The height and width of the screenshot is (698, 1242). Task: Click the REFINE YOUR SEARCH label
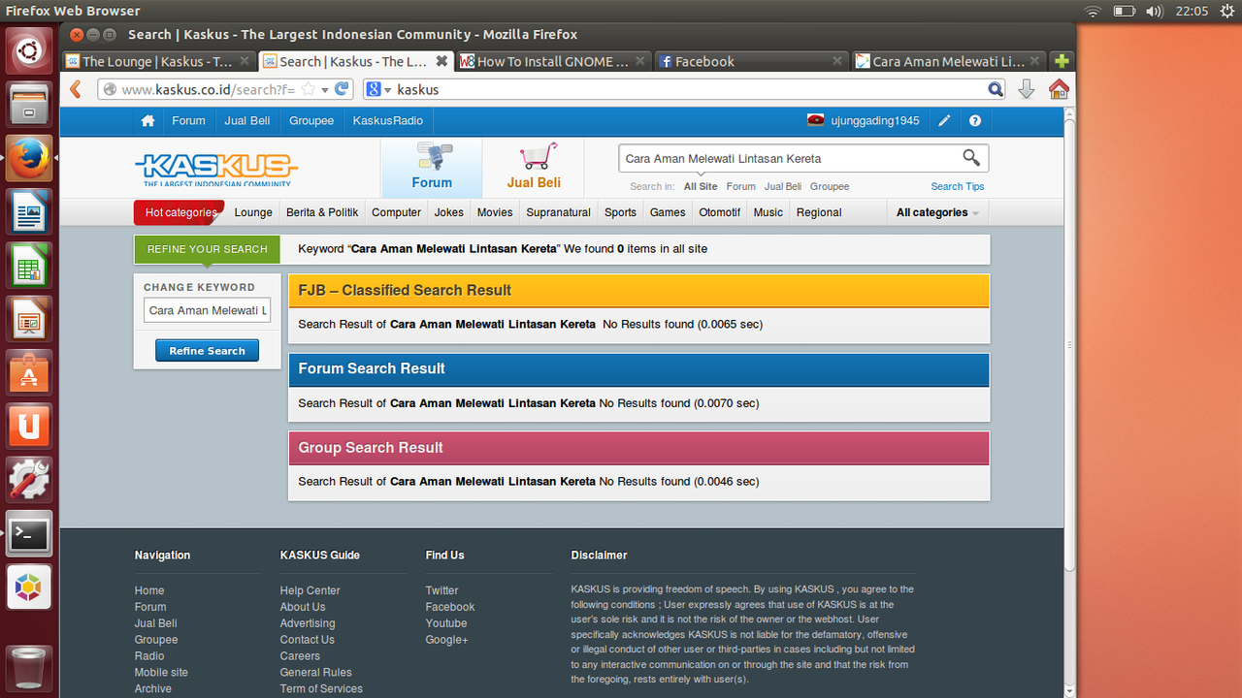click(x=207, y=249)
